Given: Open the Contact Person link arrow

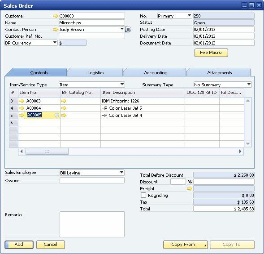Looking at the screenshot, I should pos(55,30).
